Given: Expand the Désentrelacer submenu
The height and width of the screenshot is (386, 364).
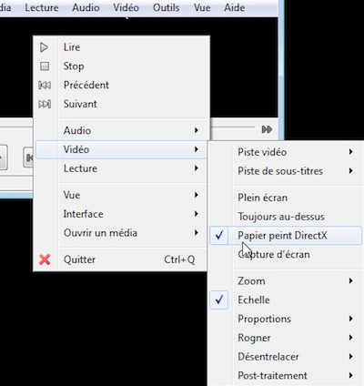Looking at the screenshot, I should pos(350,357).
